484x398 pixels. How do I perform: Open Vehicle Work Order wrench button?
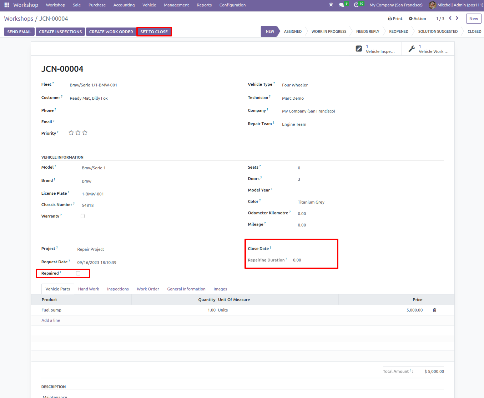(x=428, y=49)
